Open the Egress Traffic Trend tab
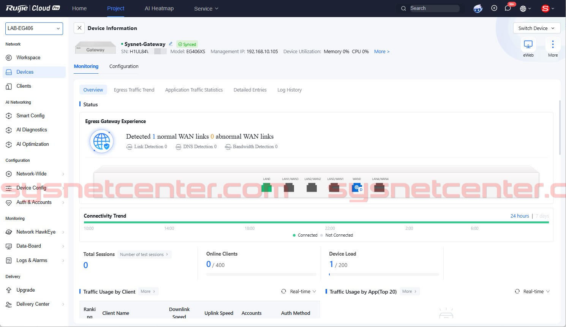Image resolution: width=566 pixels, height=327 pixels. click(134, 90)
